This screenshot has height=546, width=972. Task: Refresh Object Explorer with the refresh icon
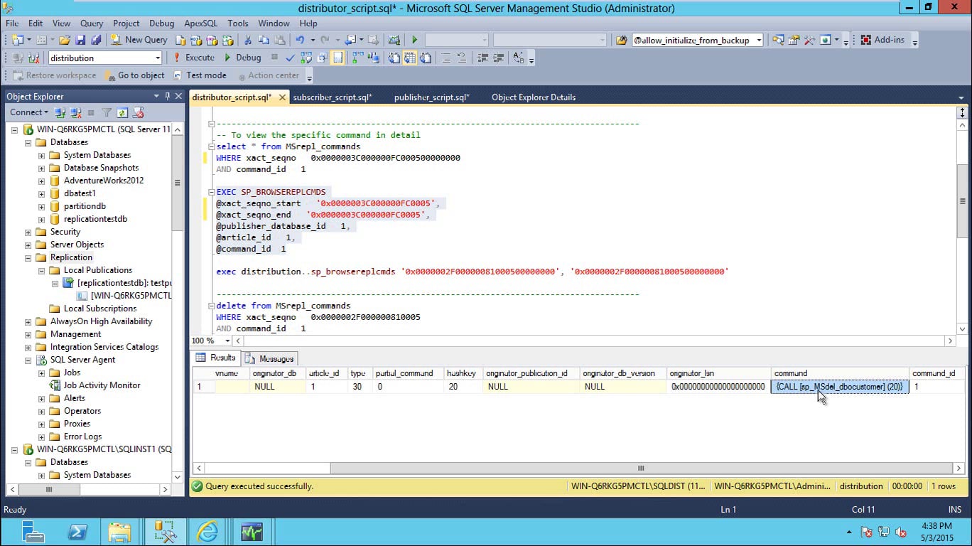click(x=122, y=112)
